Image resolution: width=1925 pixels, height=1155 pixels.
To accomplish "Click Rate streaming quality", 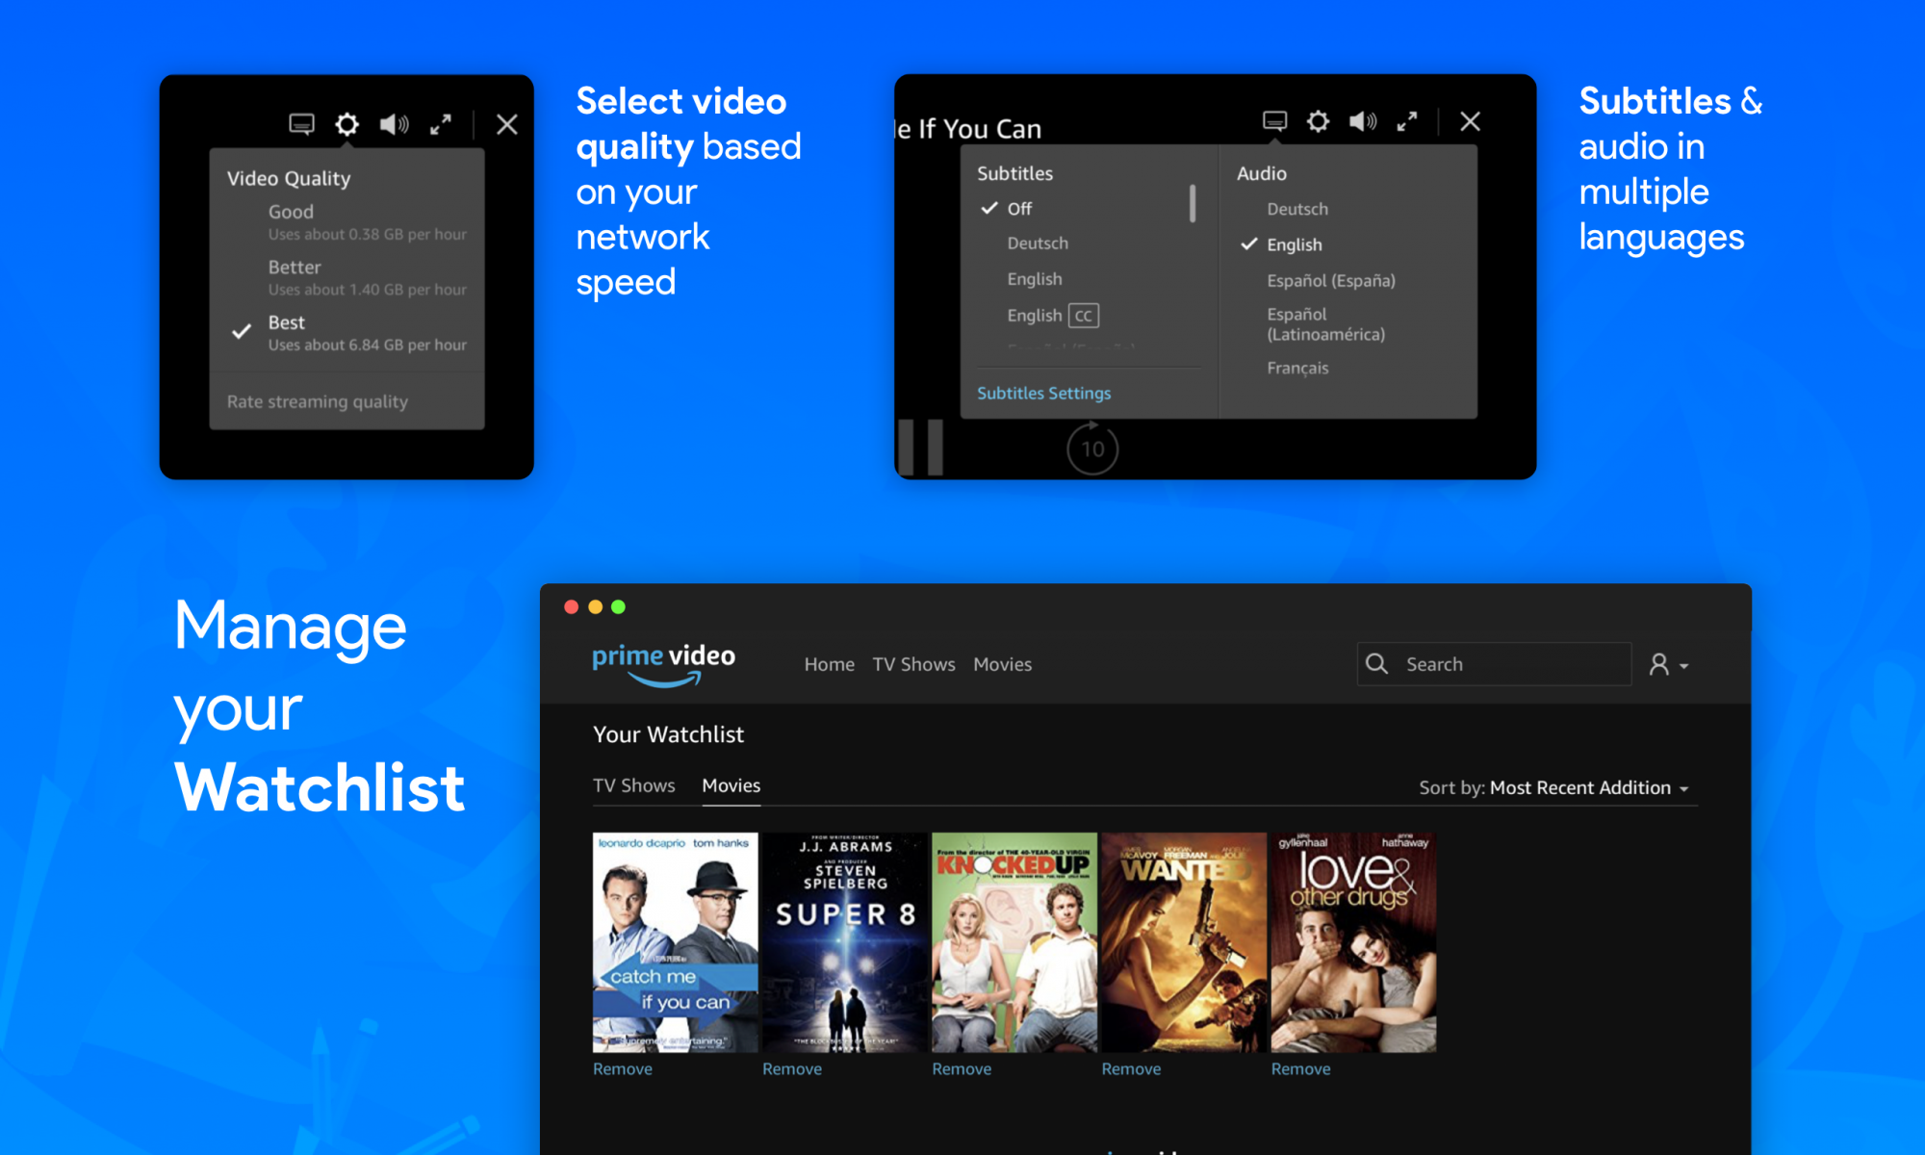I will pyautogui.click(x=318, y=401).
